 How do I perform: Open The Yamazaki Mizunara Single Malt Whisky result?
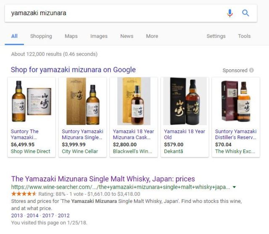(x=103, y=179)
